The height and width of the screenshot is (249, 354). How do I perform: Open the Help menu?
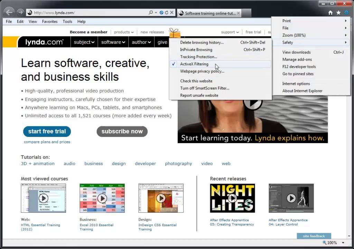point(81,21)
